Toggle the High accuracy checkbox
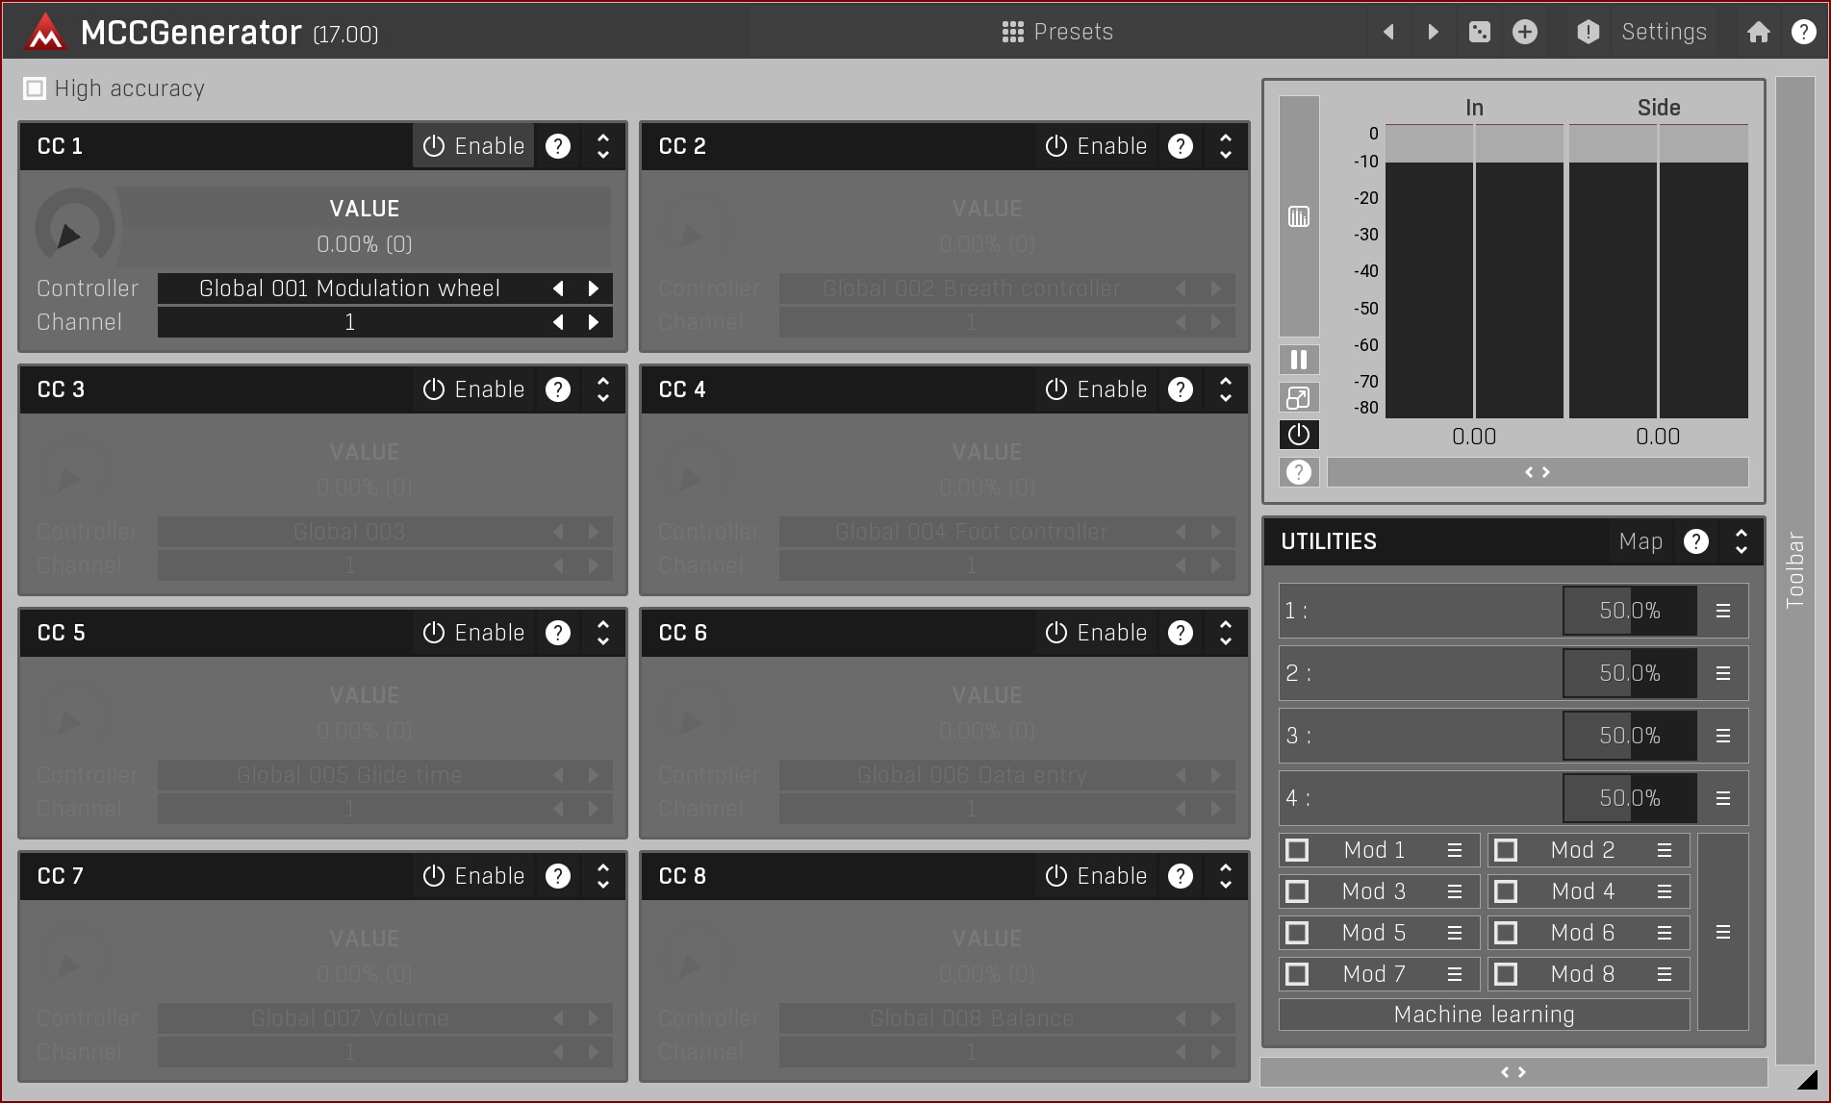The height and width of the screenshot is (1103, 1831). (x=35, y=88)
